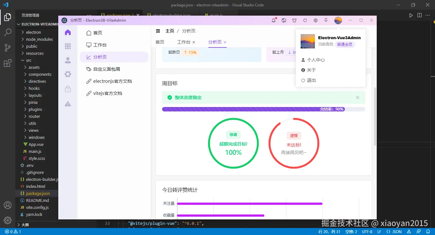Dismiss the 整体进度稳定 alert
The image size is (435, 235).
click(357, 97)
